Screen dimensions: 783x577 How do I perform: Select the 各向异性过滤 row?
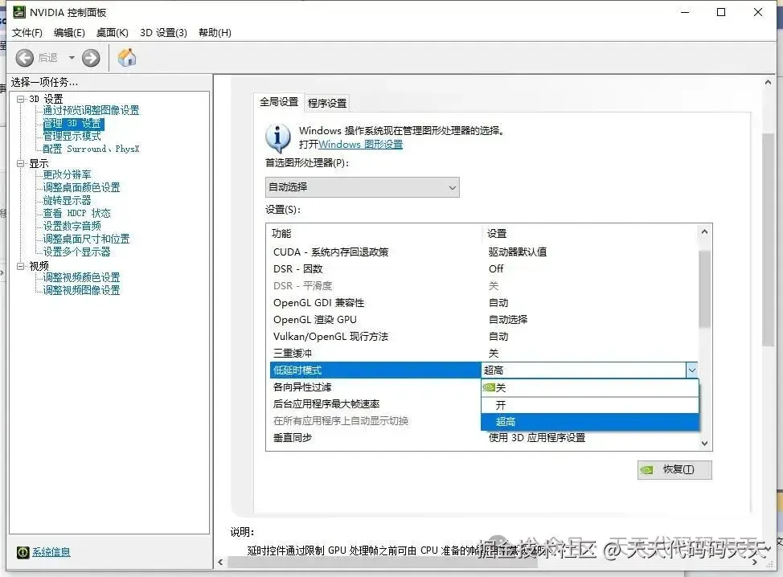(x=375, y=387)
